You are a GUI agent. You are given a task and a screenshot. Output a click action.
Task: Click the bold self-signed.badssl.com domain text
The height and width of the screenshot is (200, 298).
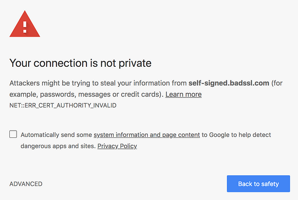click(x=229, y=83)
